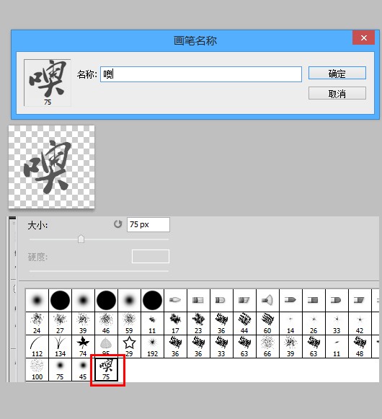Viewport: 382px width, 419px height.
Task: Click the reset size circular arrow icon
Action: 117,224
